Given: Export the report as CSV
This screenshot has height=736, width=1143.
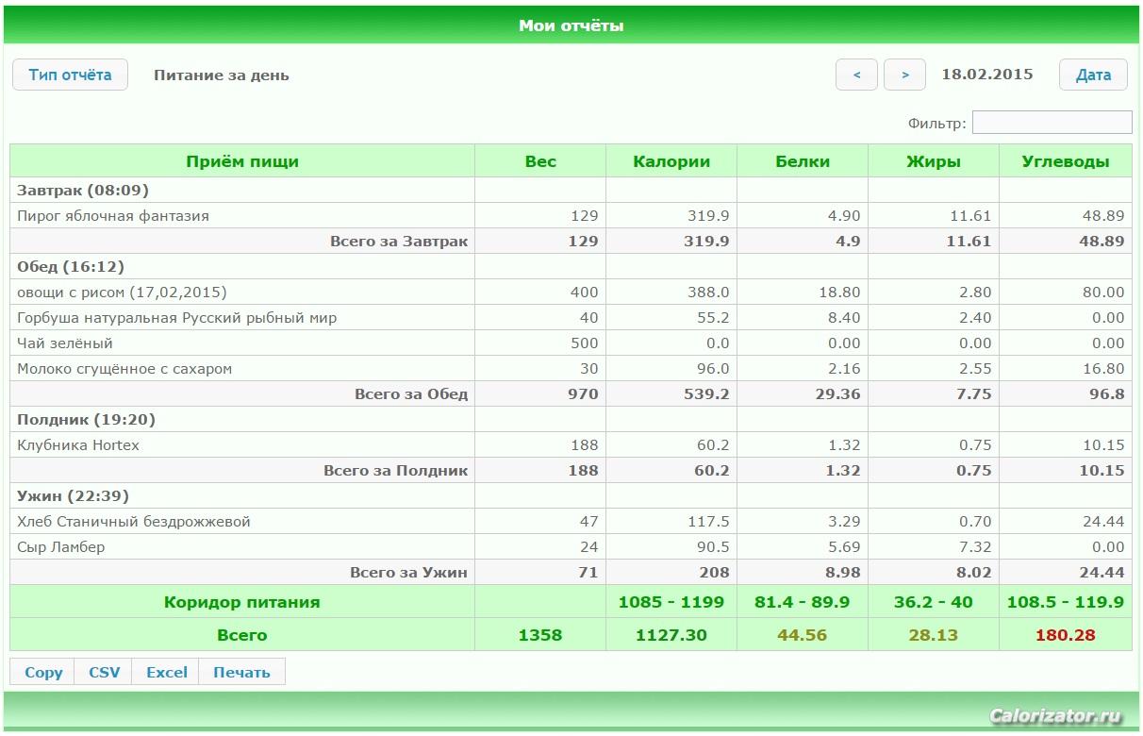Looking at the screenshot, I should click(x=104, y=672).
